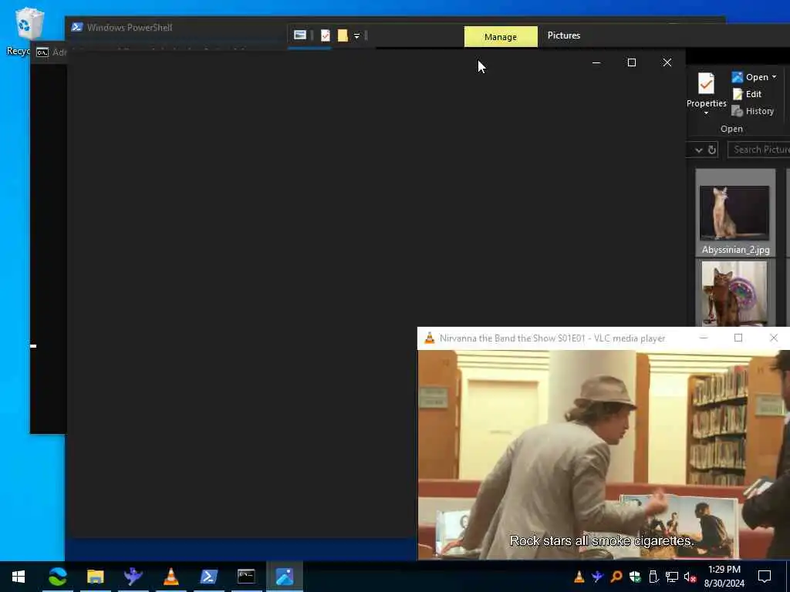Click the purple bird system tray icon
The width and height of the screenshot is (790, 592).
tap(598, 577)
